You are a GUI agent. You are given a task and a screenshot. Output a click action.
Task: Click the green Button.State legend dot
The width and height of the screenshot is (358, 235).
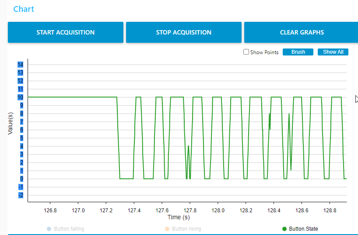pos(284,228)
